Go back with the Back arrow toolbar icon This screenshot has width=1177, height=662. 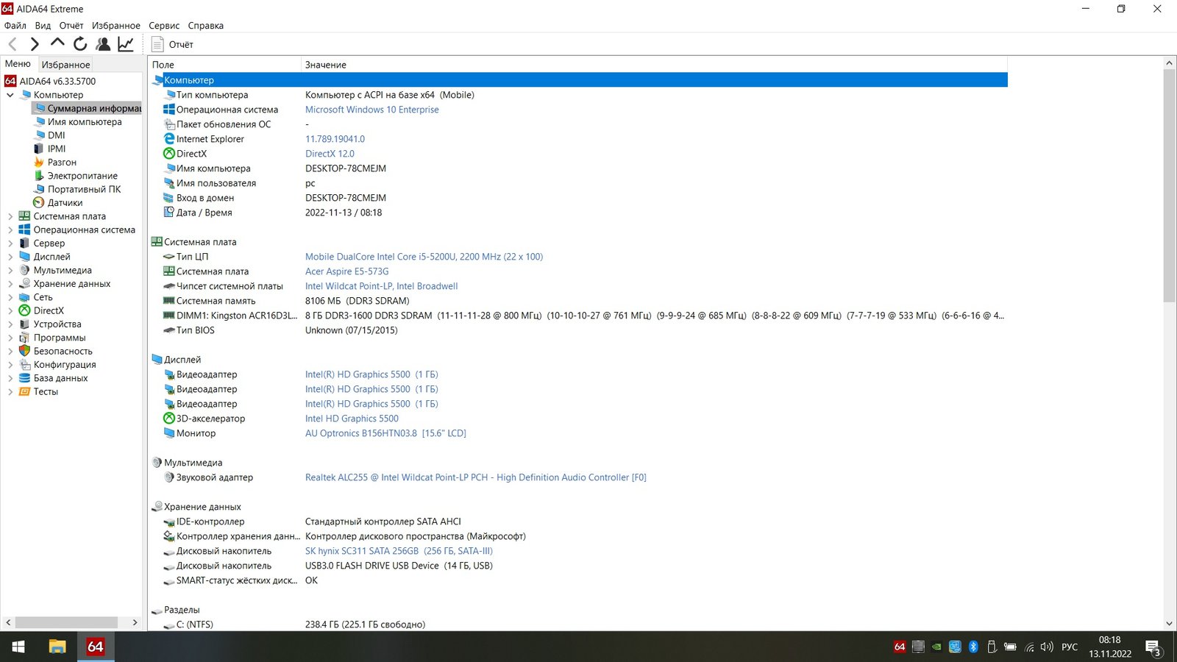[x=13, y=44]
